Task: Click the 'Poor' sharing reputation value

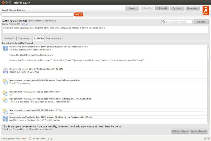Action: [24, 139]
